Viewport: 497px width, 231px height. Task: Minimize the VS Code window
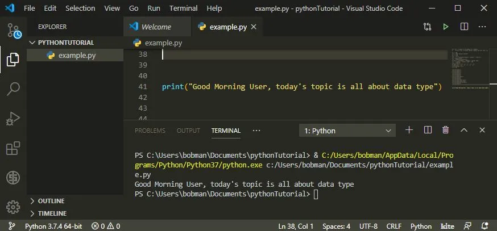pyautogui.click(x=432, y=8)
